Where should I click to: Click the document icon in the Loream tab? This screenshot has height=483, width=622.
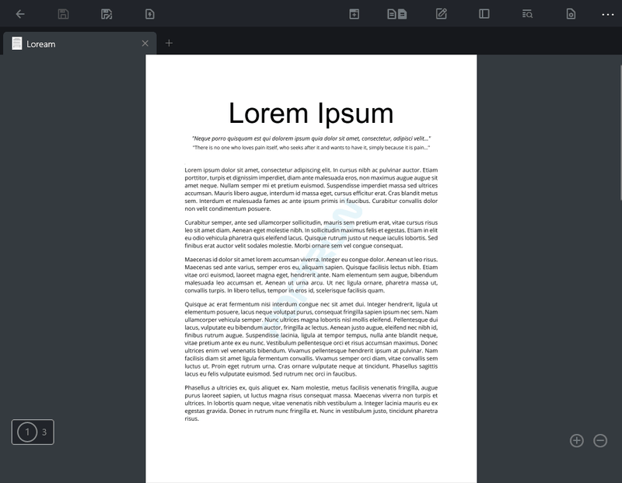[16, 44]
